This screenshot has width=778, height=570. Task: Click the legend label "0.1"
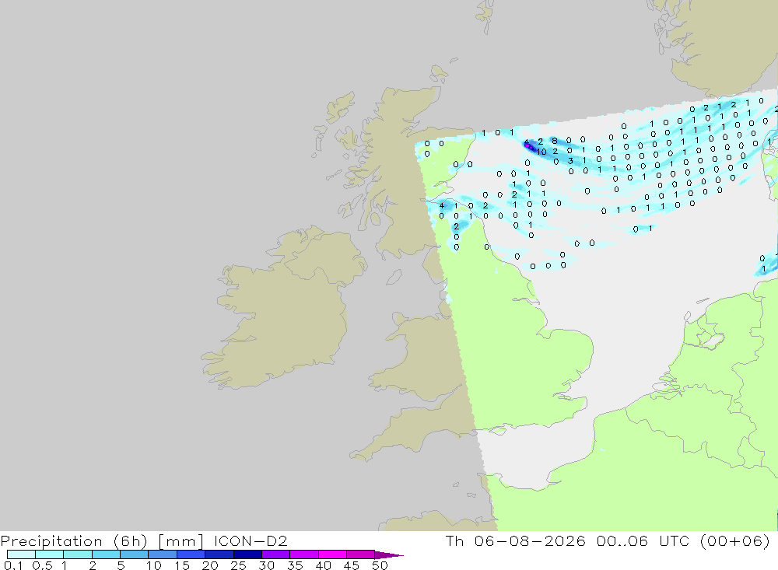(x=13, y=565)
